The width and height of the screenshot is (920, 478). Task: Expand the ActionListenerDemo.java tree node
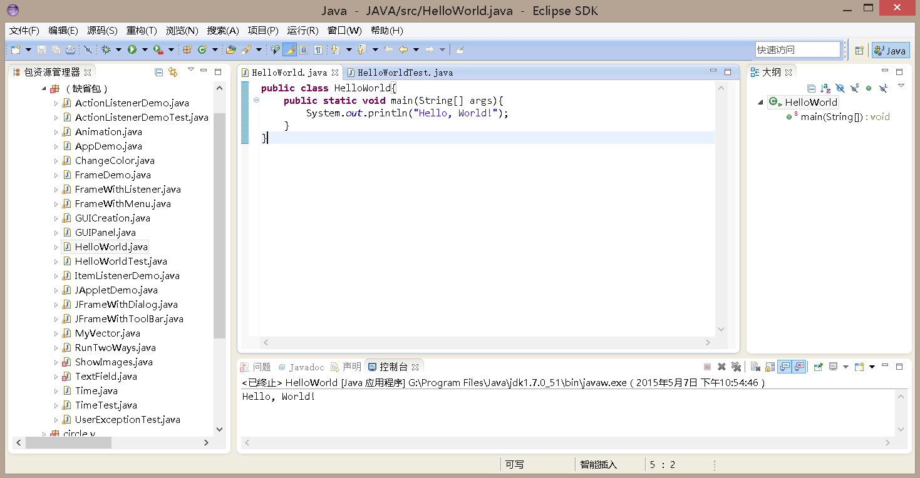tap(56, 103)
